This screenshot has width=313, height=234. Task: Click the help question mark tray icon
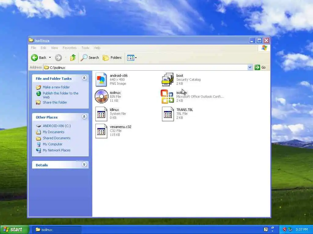click(266, 229)
